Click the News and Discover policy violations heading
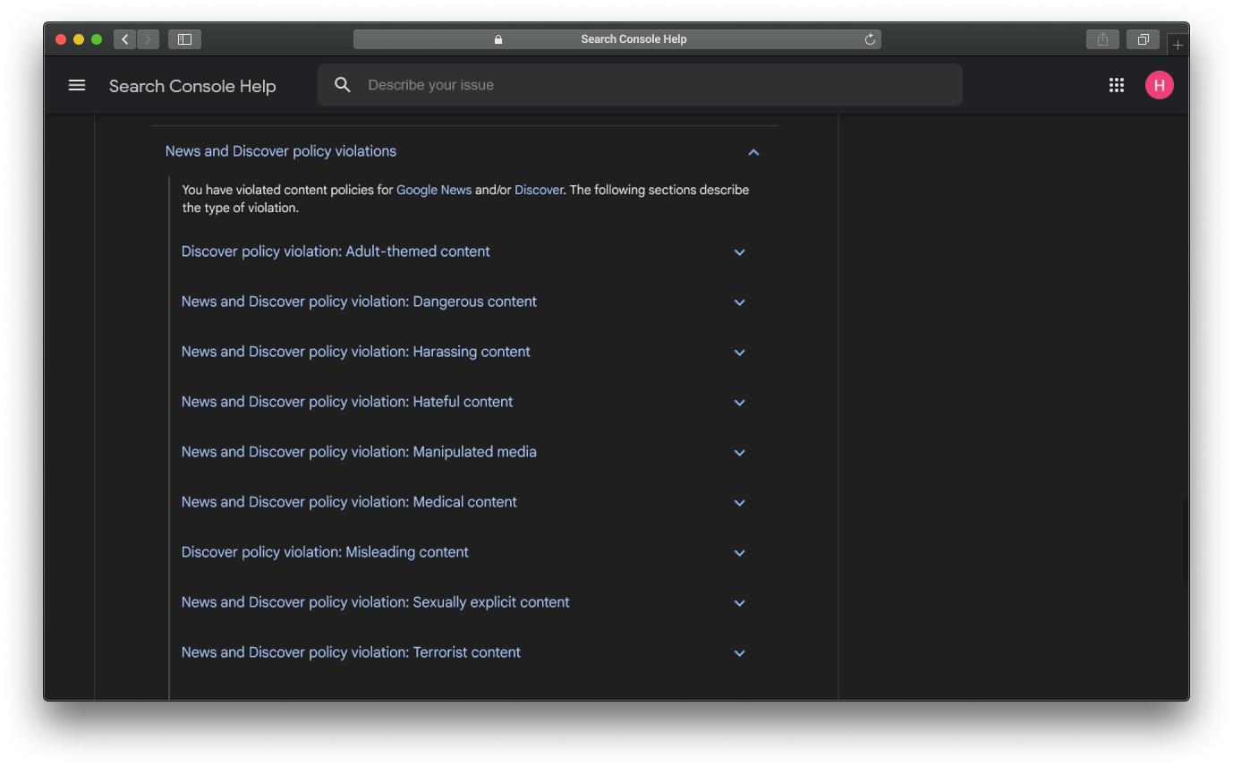This screenshot has height=766, width=1233. [x=281, y=151]
